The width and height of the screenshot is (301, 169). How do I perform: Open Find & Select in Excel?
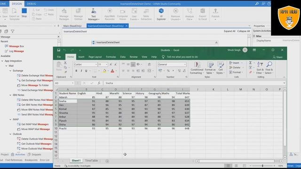269,68
